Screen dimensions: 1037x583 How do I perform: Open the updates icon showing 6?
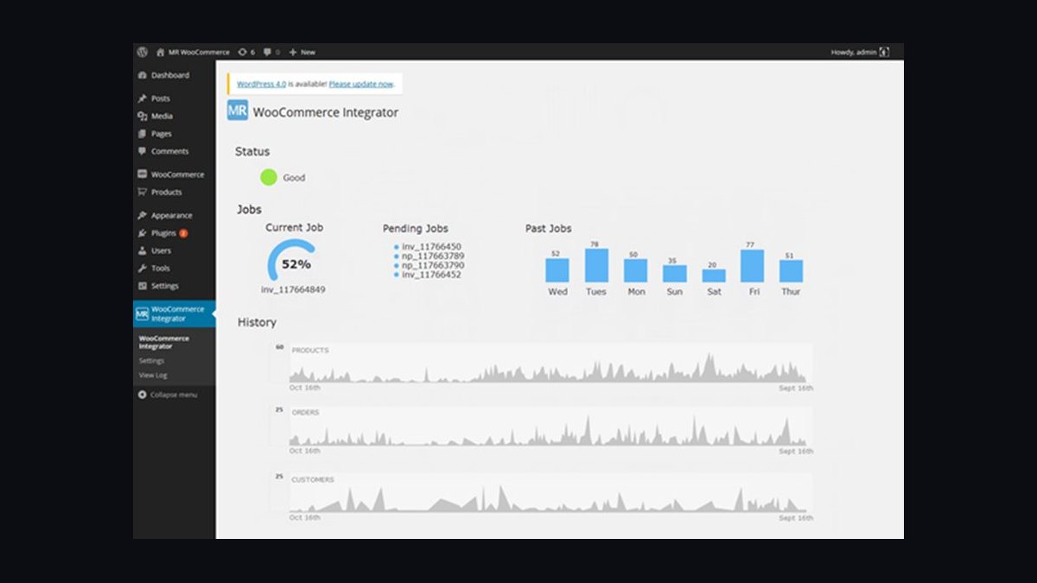click(x=246, y=52)
